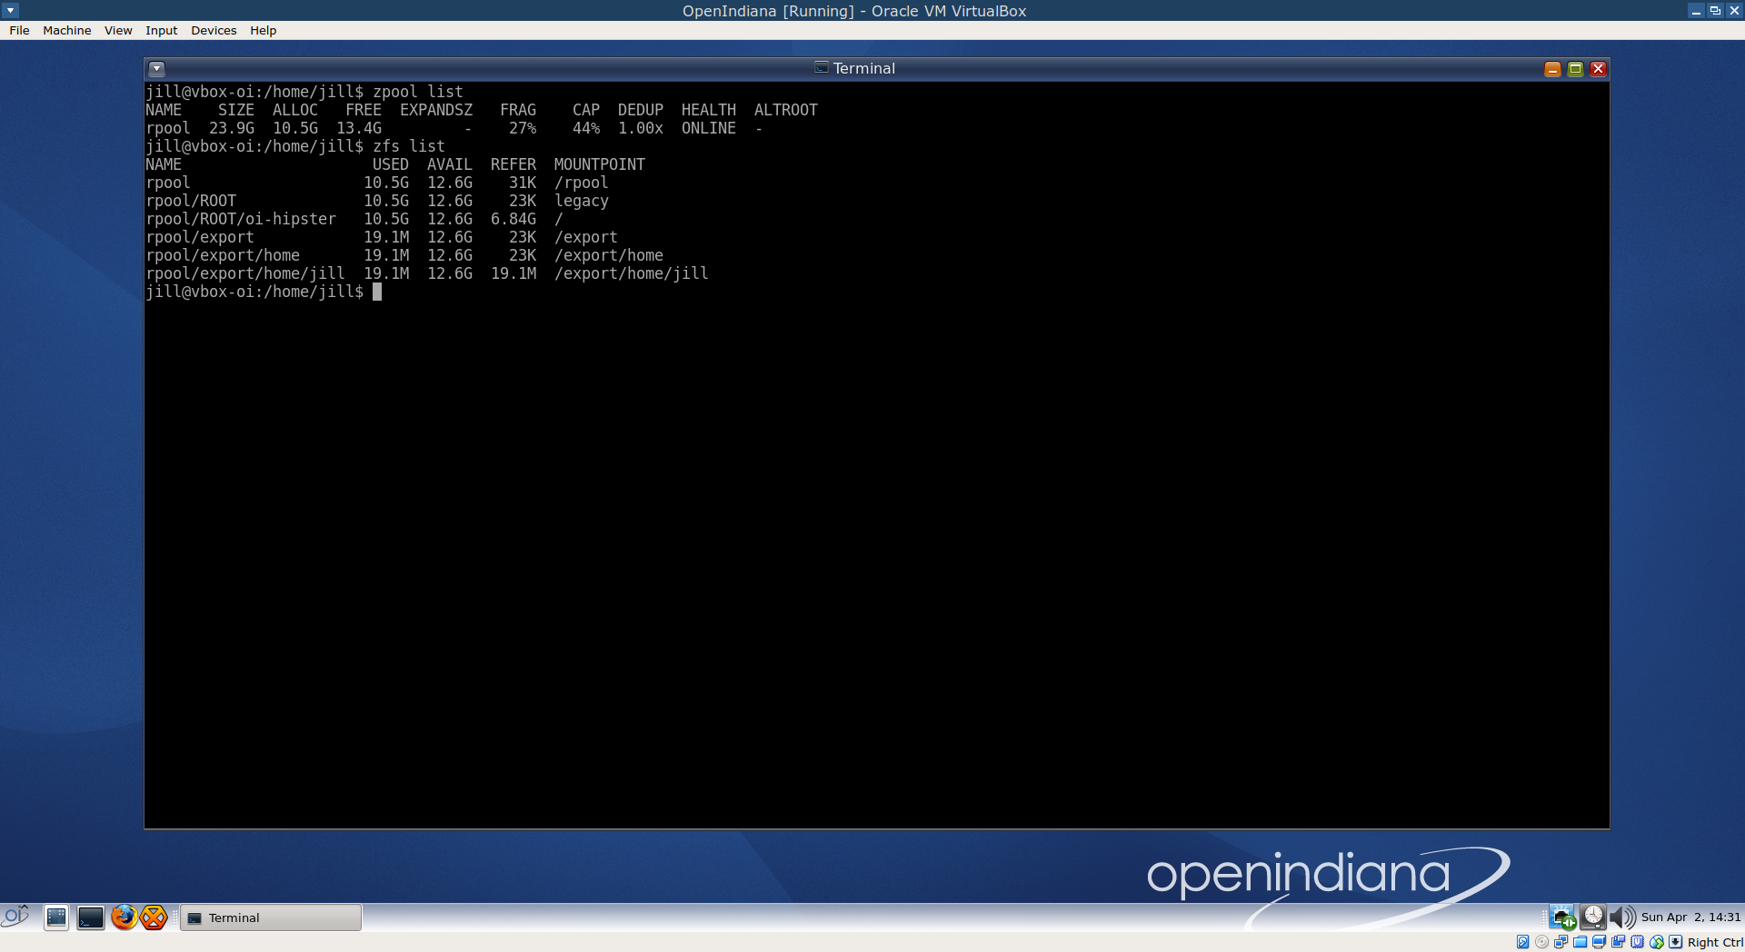Click the 1.00x dedup value
Image resolution: width=1745 pixels, height=952 pixels.
pos(641,128)
